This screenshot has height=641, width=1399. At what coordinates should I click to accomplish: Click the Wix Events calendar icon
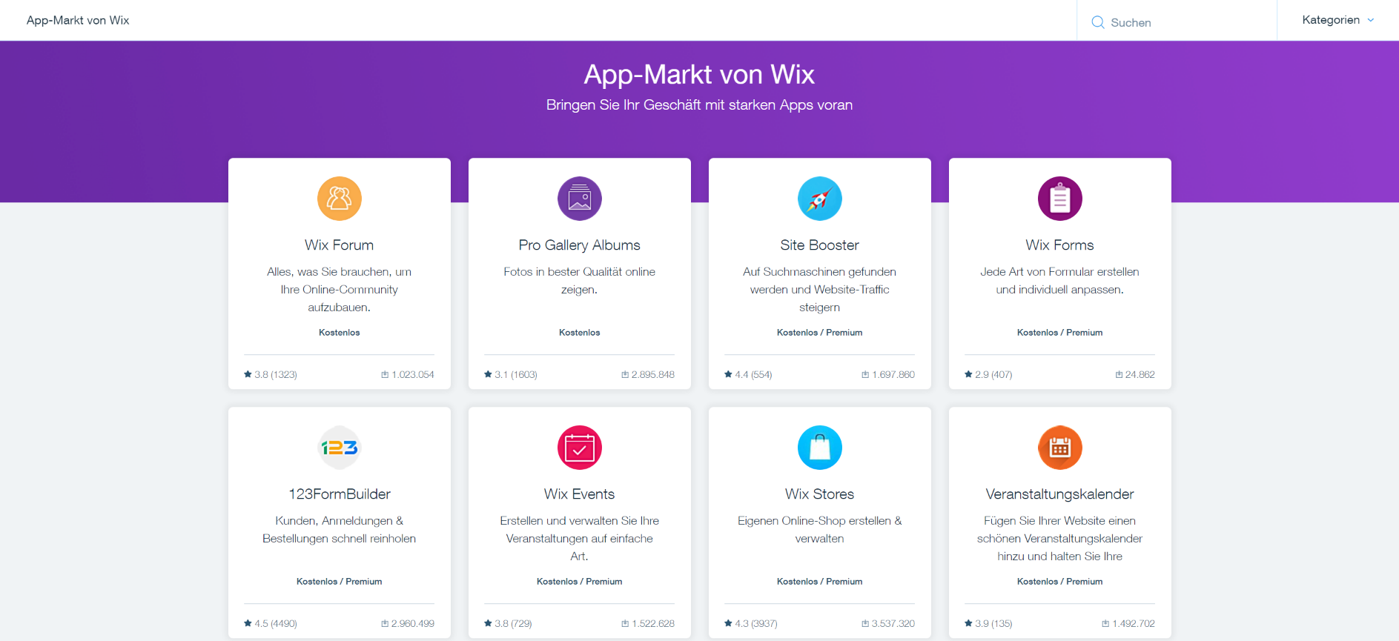click(580, 448)
